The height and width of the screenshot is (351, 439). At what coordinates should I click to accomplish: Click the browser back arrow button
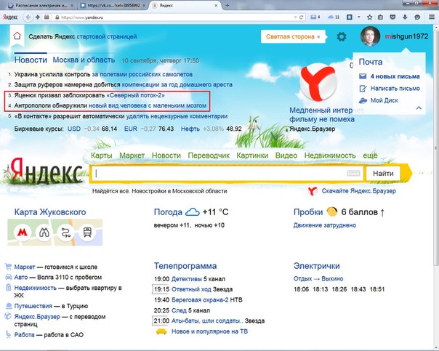[x=28, y=17]
